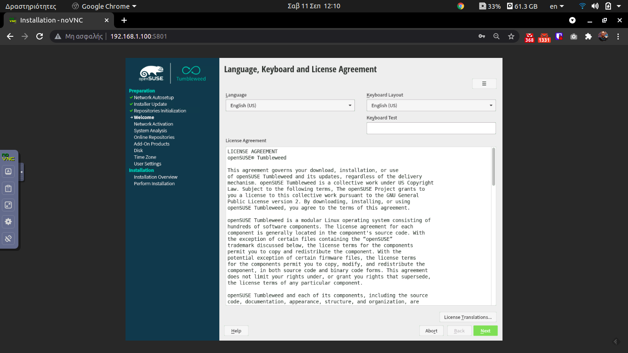
Task: Go back in Chrome
Action: point(10,36)
